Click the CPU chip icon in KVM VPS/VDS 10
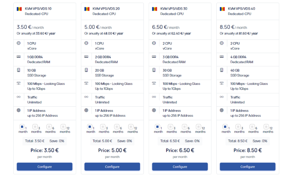Screen dimensions: 291x175 19,43
